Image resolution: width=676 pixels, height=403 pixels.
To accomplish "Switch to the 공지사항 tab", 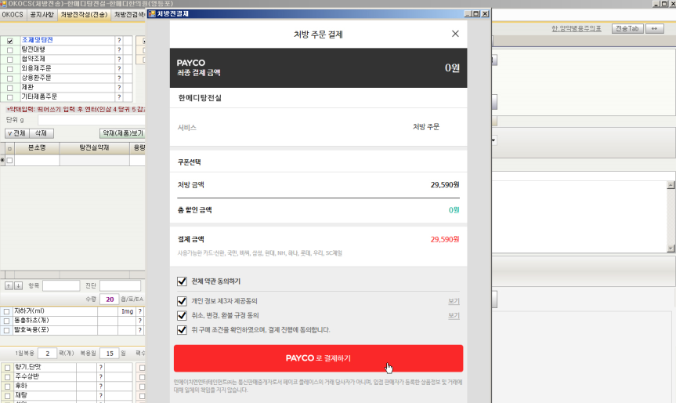I will point(42,15).
